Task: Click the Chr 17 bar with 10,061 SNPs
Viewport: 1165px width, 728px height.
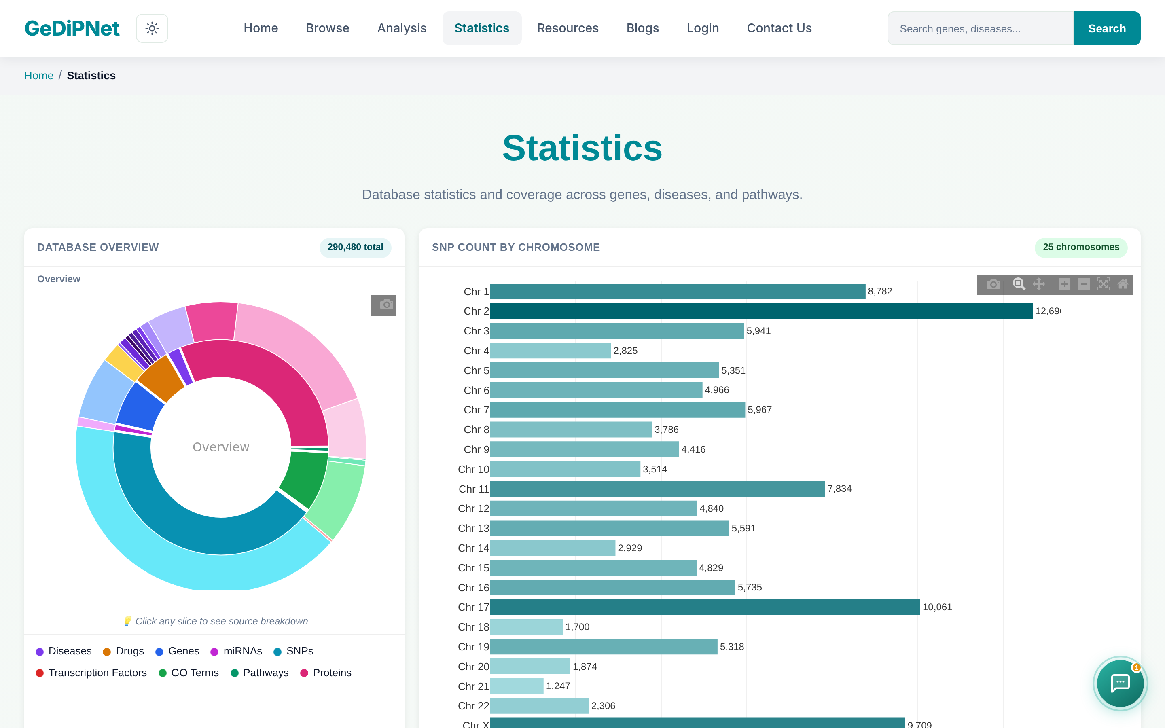Action: click(705, 607)
